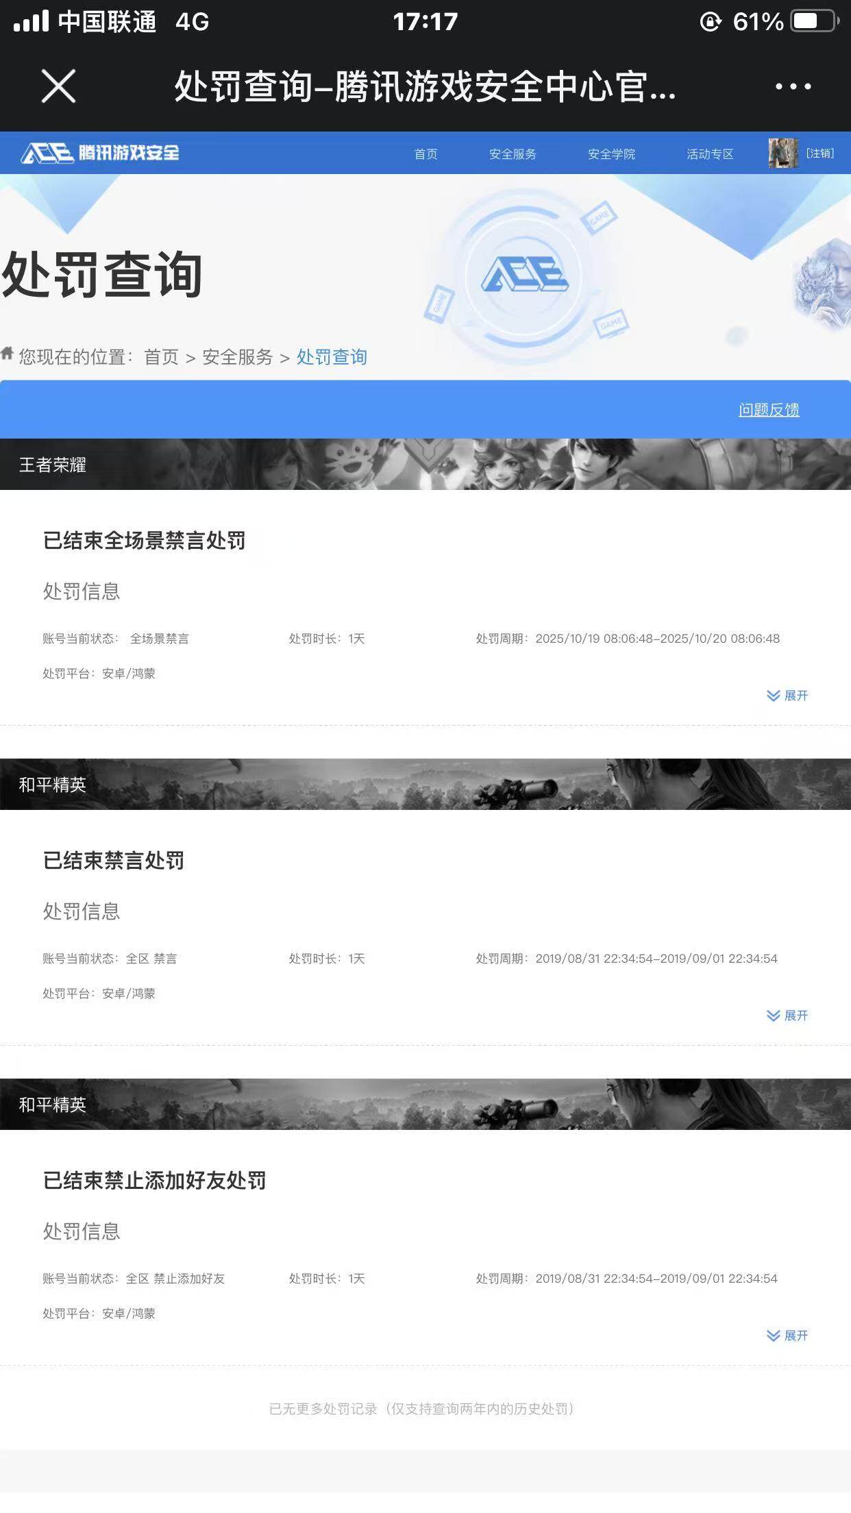Tap the battery indicator in status bar
This screenshot has width=851, height=1513.
(815, 21)
